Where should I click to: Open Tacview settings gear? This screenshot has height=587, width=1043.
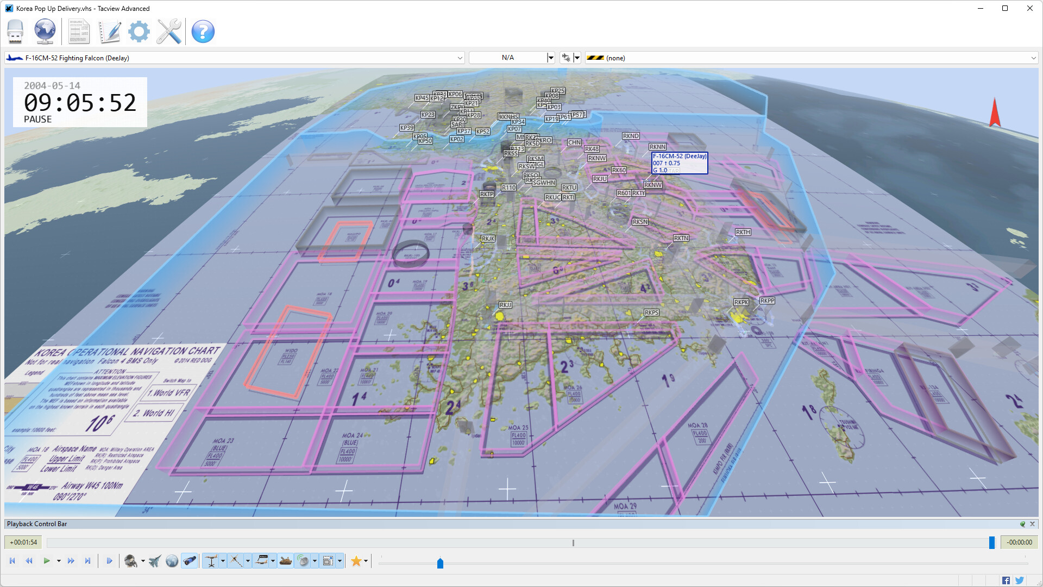coord(139,32)
